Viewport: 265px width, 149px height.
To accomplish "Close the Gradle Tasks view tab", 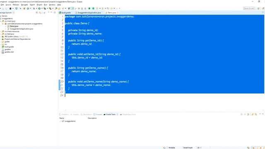I will coord(118,114).
